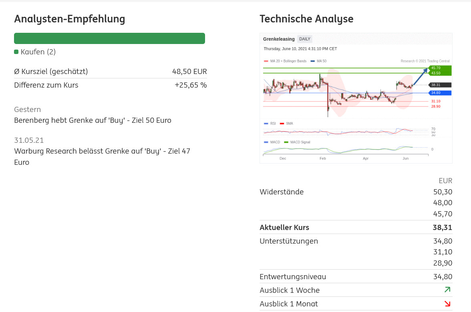
Task: Click the blue trend arrow in chart
Action: pyautogui.click(x=420, y=76)
